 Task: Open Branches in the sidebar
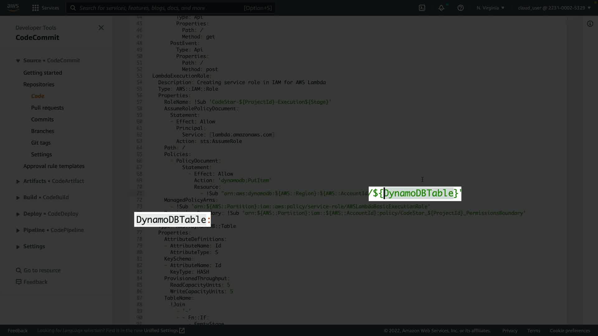click(43, 131)
